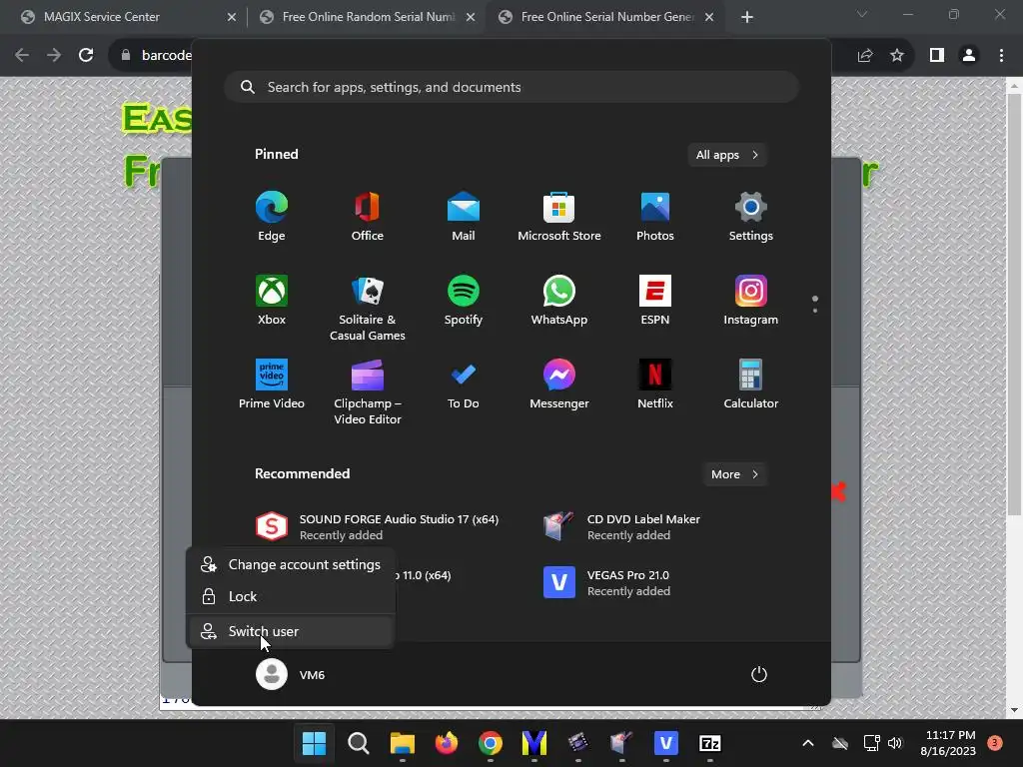Toggle the browser side panel
Image resolution: width=1023 pixels, height=767 pixels.
coord(937,56)
